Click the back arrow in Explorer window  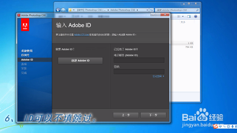[x=58, y=10]
